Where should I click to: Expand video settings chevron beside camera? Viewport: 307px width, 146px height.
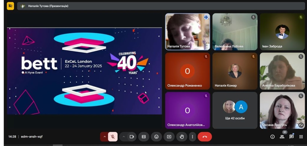click(x=124, y=137)
